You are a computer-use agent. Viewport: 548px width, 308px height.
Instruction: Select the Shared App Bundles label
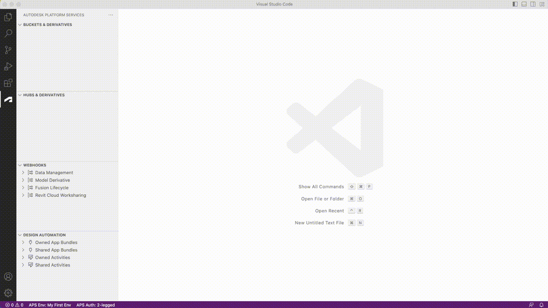(x=56, y=250)
